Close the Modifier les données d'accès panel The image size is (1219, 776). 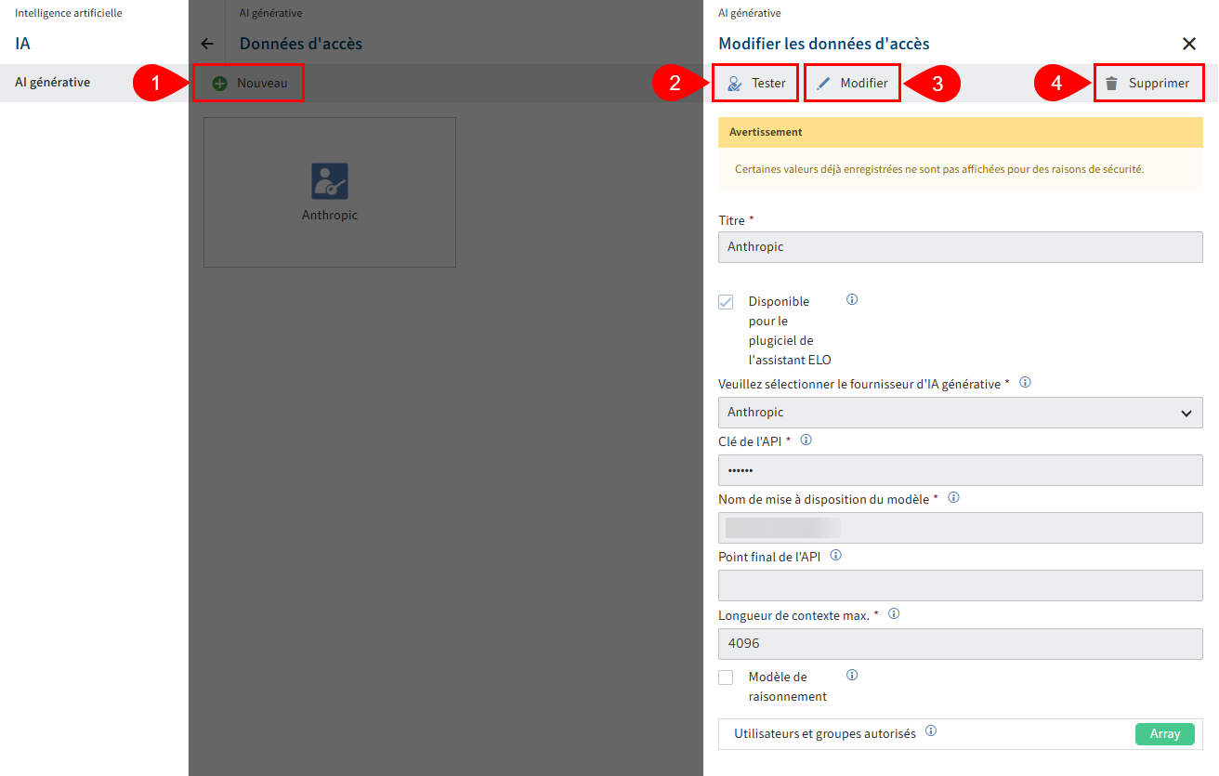click(x=1188, y=44)
